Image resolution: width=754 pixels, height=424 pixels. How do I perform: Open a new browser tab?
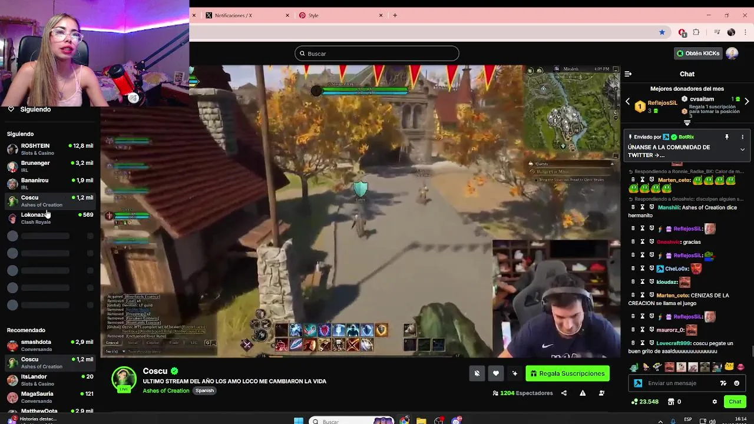pyautogui.click(x=395, y=15)
